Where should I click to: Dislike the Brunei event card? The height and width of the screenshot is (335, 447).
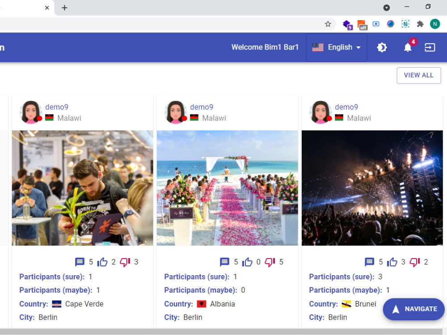tap(414, 262)
